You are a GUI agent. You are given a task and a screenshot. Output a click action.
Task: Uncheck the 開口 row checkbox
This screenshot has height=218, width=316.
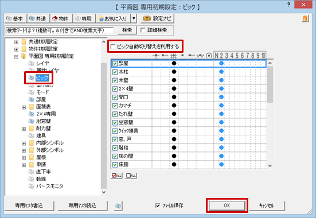[x=115, y=98]
